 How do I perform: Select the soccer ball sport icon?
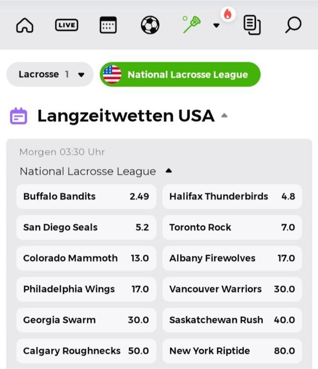[x=150, y=25]
